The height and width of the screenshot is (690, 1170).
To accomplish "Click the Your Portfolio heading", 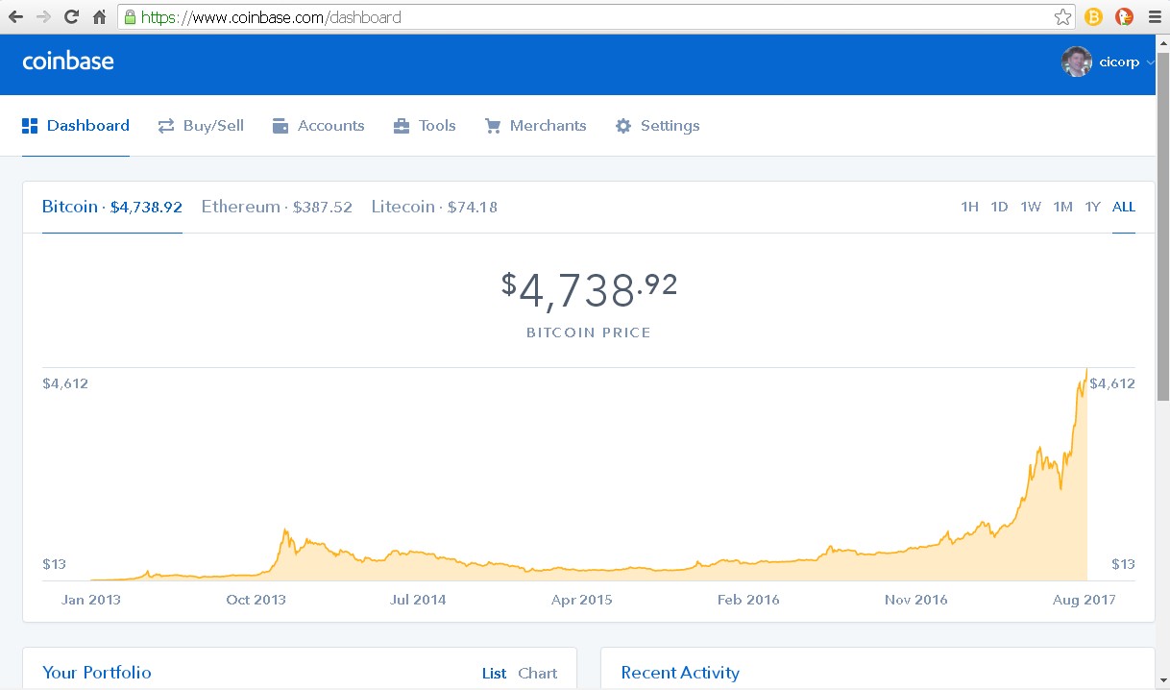I will click(97, 673).
